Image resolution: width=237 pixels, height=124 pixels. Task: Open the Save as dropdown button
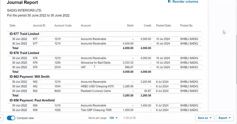(204, 118)
